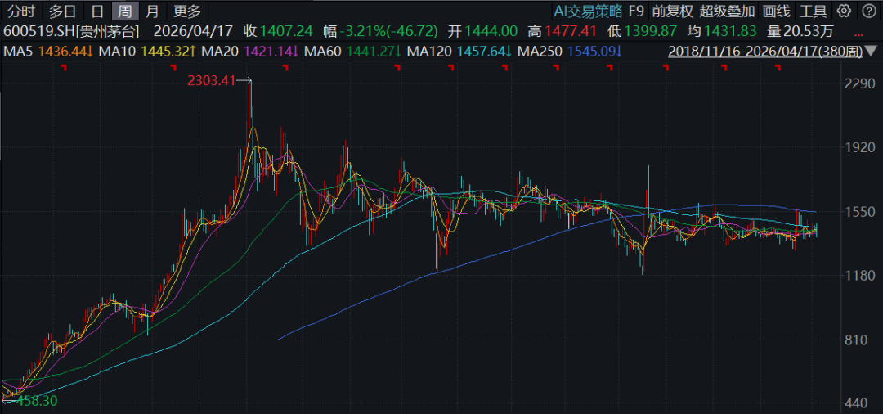Open the 工具 menu
The width and height of the screenshot is (883, 414).
click(x=814, y=10)
